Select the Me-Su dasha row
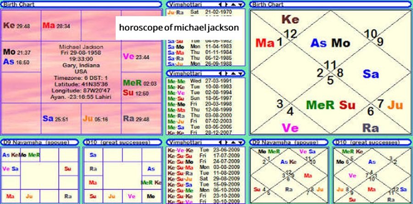Image resolution: width=413 pixels, height=204 pixels. 200,98
